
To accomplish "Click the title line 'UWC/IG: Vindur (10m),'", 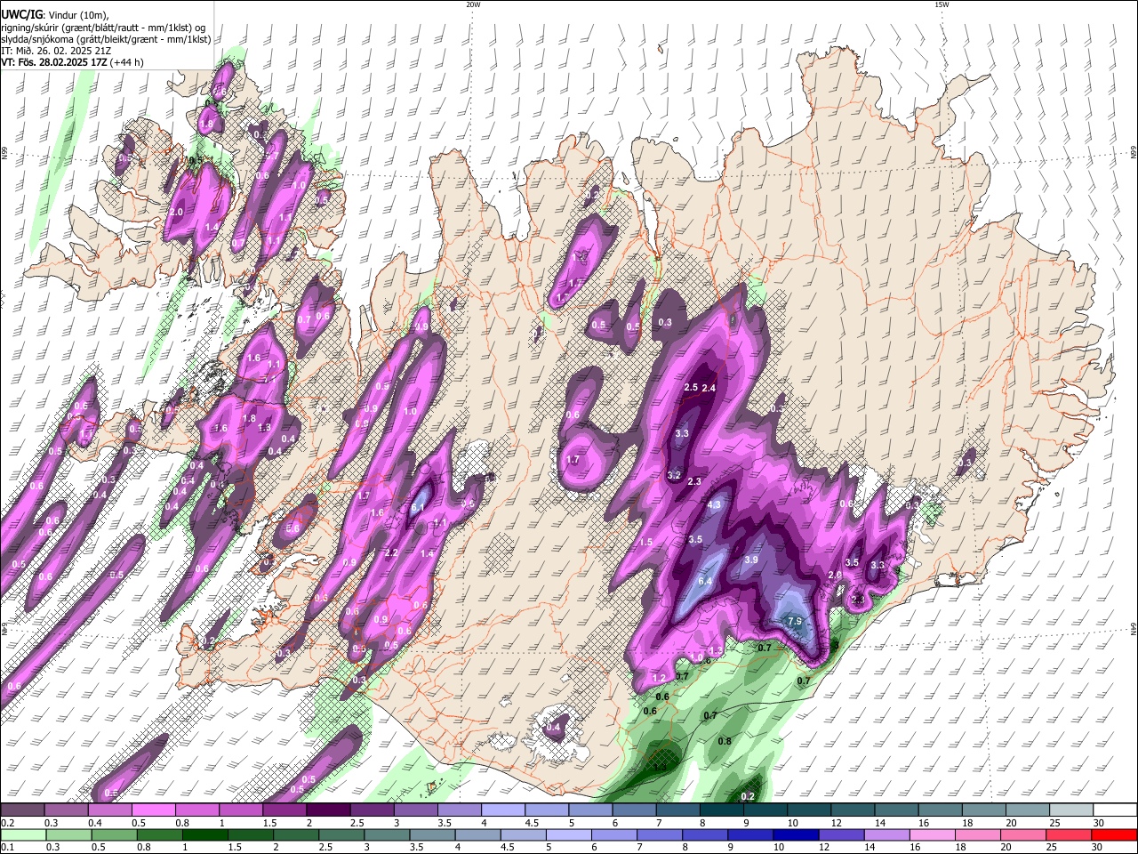I will click(54, 16).
